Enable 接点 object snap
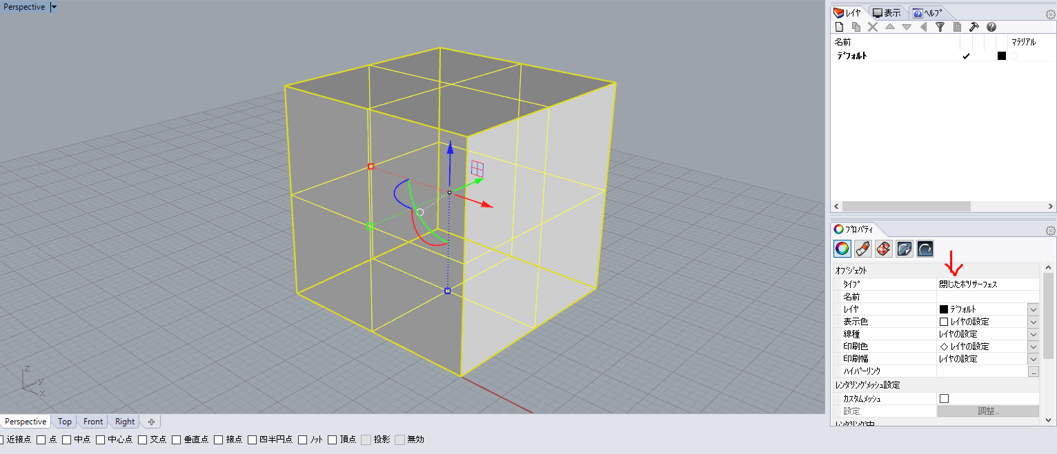Viewport: 1057px width, 454px height. 219,440
